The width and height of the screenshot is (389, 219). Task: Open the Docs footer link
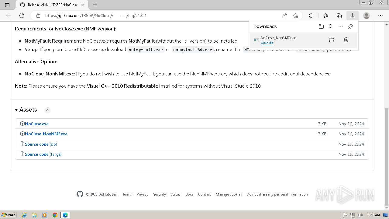(189, 194)
